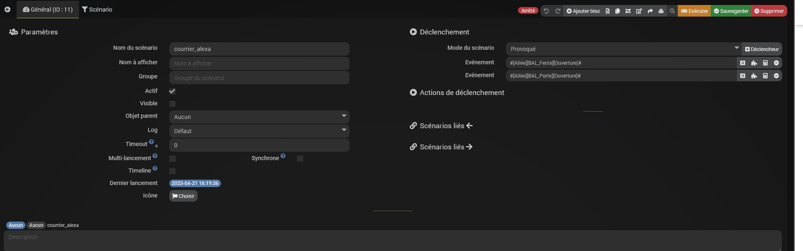Click the undo arrow icon in the toolbar
The width and height of the screenshot is (803, 251).
click(546, 11)
